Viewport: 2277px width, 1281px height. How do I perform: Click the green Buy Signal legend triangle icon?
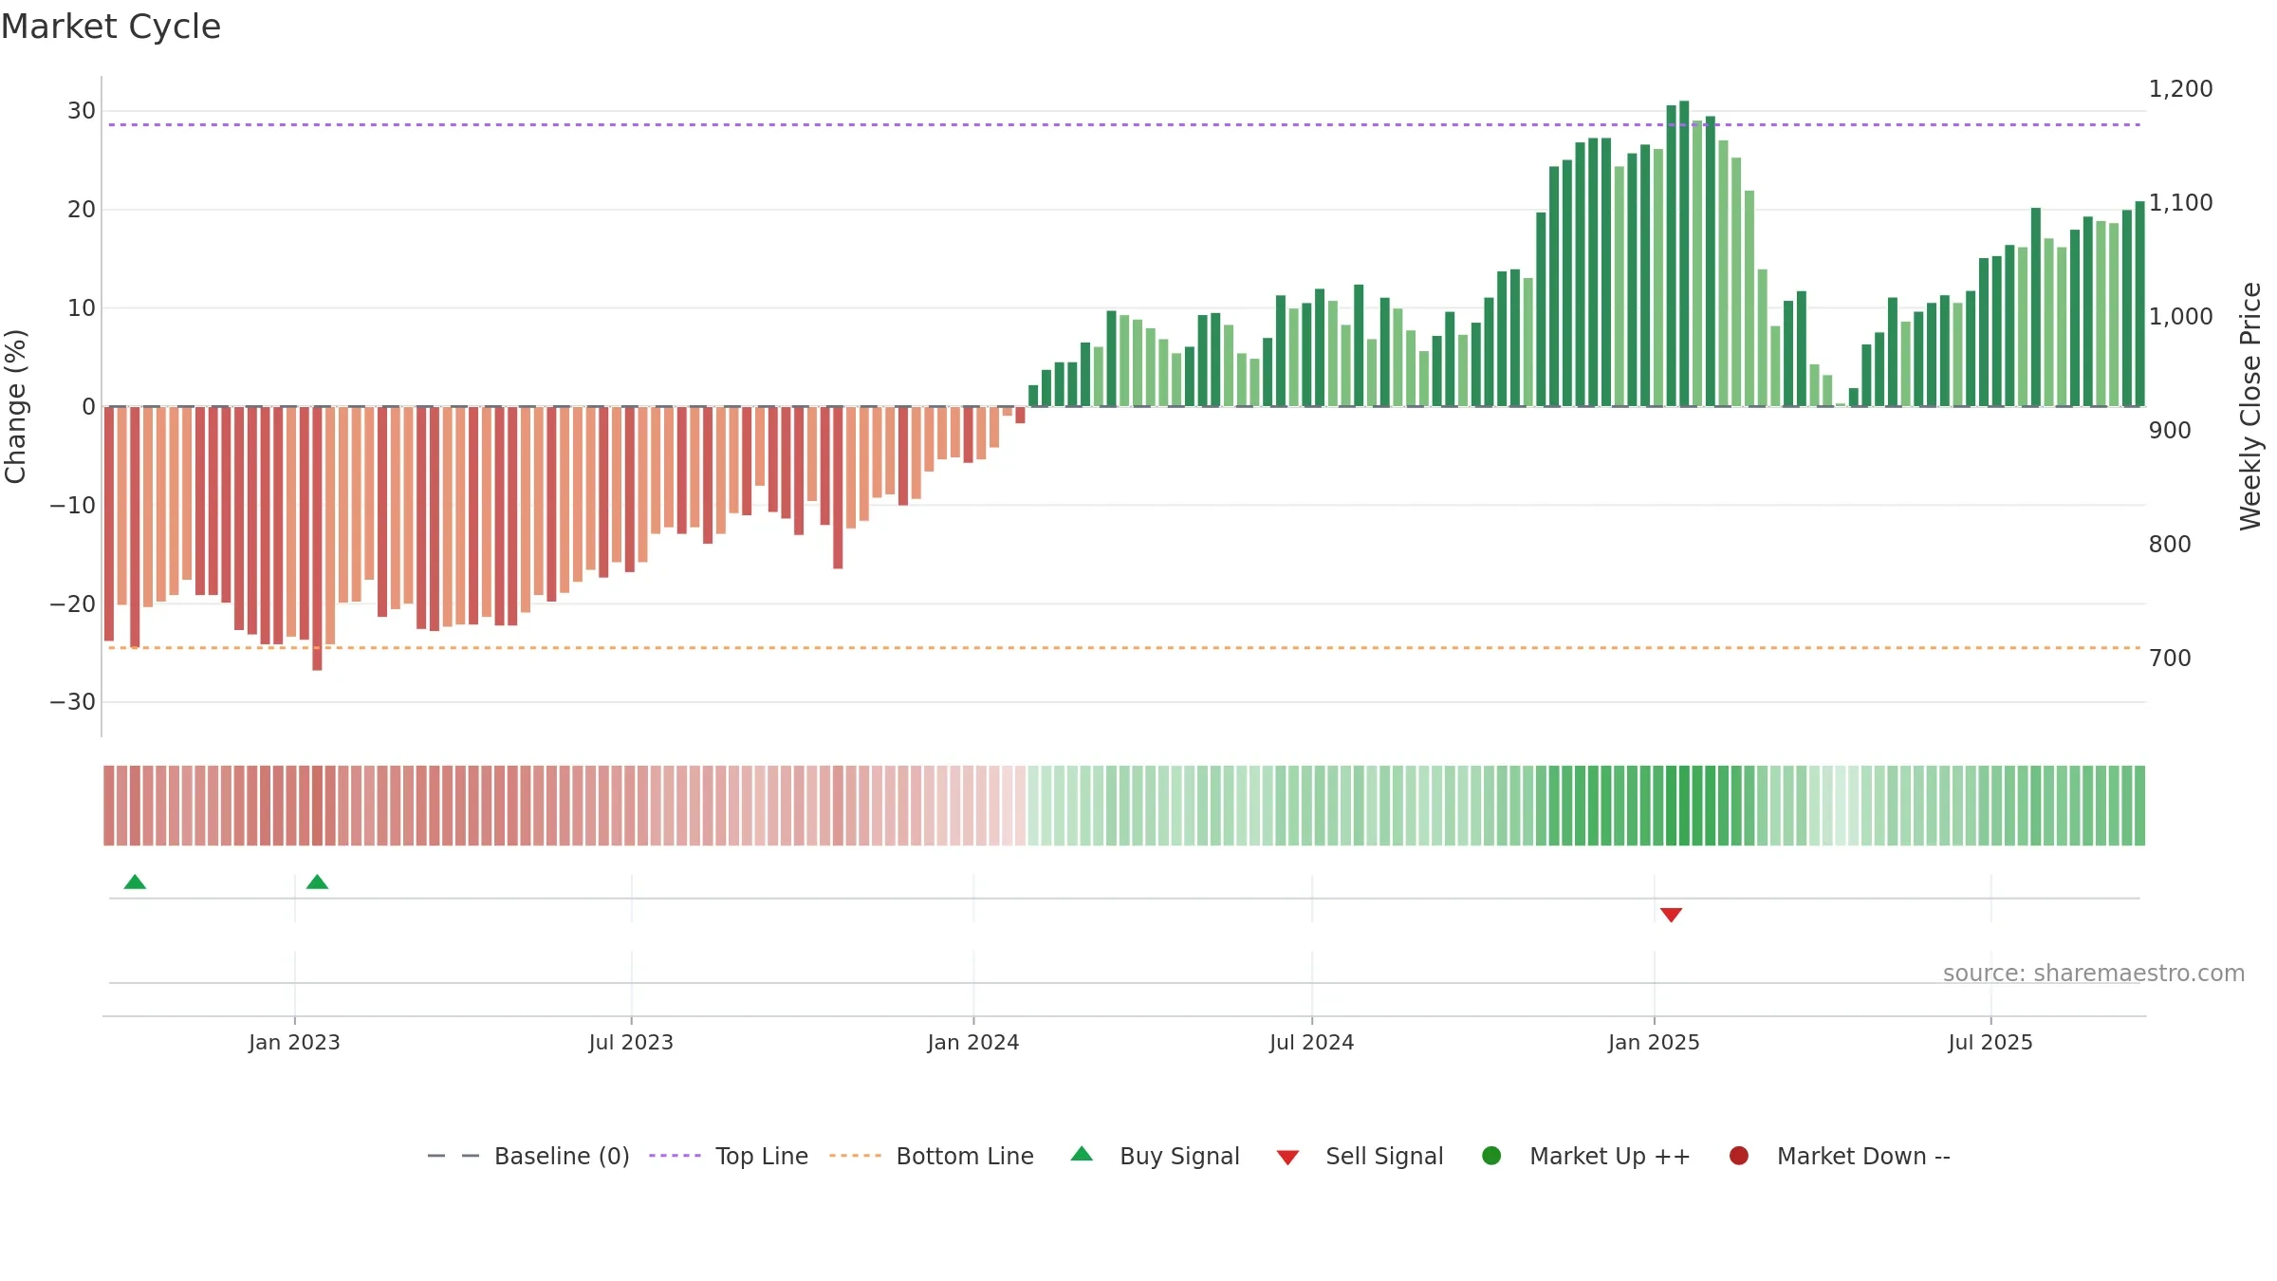click(1082, 1155)
